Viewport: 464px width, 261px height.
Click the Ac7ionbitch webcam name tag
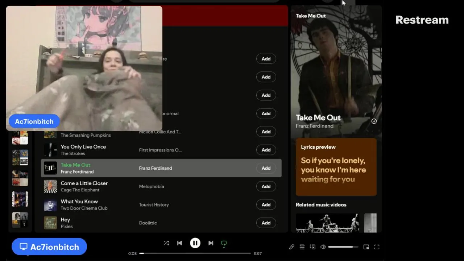coord(34,121)
